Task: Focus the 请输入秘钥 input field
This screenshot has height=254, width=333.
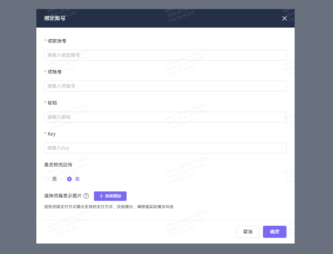Action: (x=165, y=117)
